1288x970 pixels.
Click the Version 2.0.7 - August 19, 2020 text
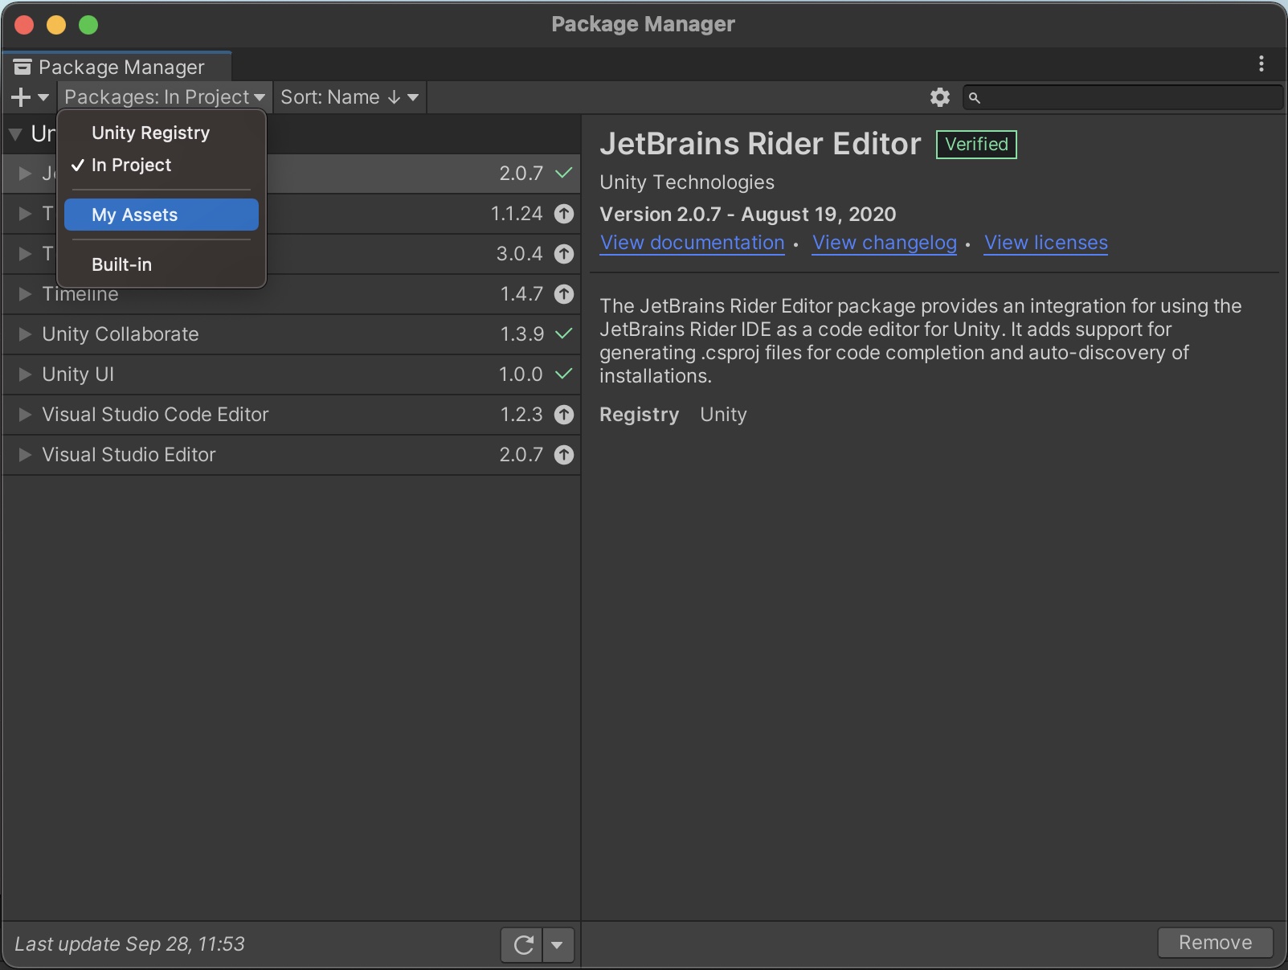(x=748, y=215)
